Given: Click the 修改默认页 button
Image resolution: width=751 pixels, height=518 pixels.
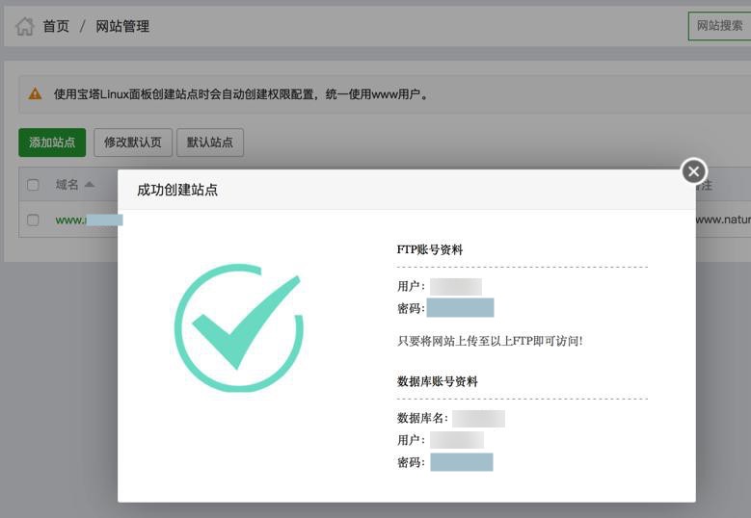Looking at the screenshot, I should 133,142.
